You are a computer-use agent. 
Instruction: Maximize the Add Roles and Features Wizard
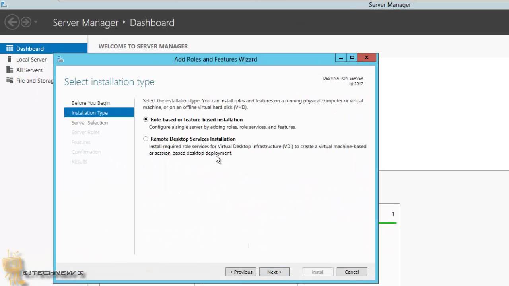(352, 58)
